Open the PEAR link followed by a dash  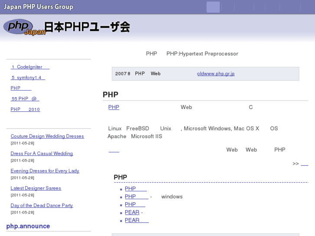point(132,212)
